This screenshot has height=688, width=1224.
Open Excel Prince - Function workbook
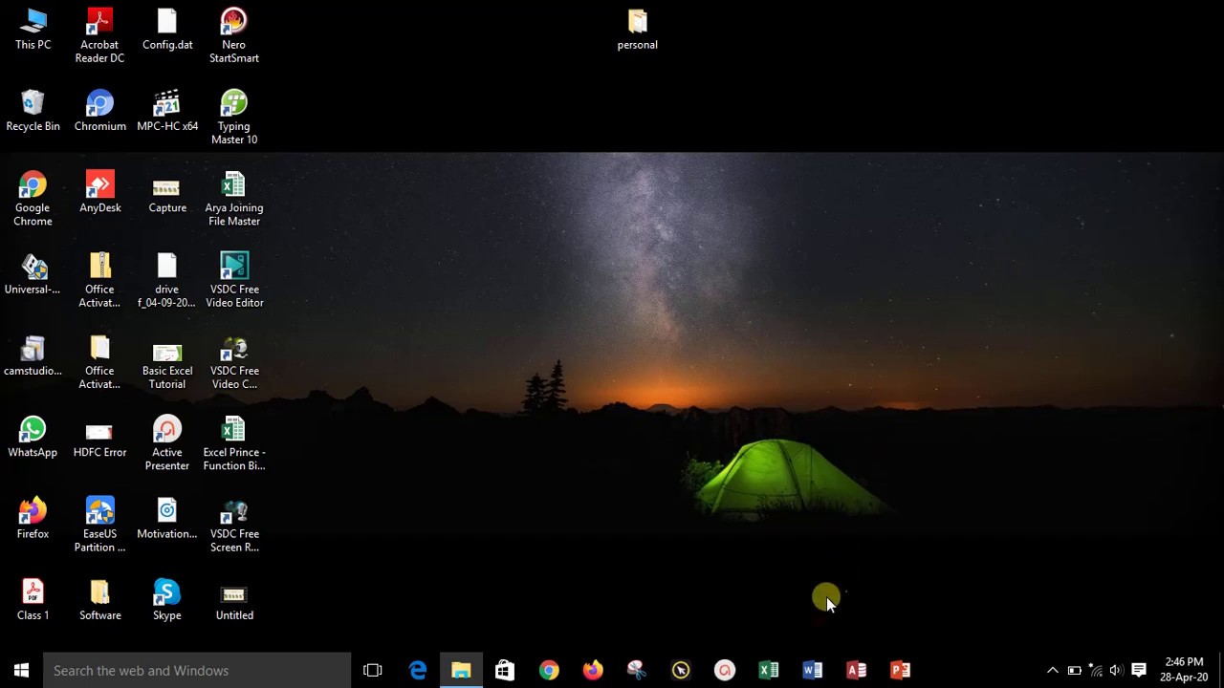234,444
